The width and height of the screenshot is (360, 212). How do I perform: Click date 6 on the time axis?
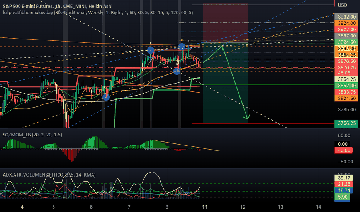click(91, 207)
